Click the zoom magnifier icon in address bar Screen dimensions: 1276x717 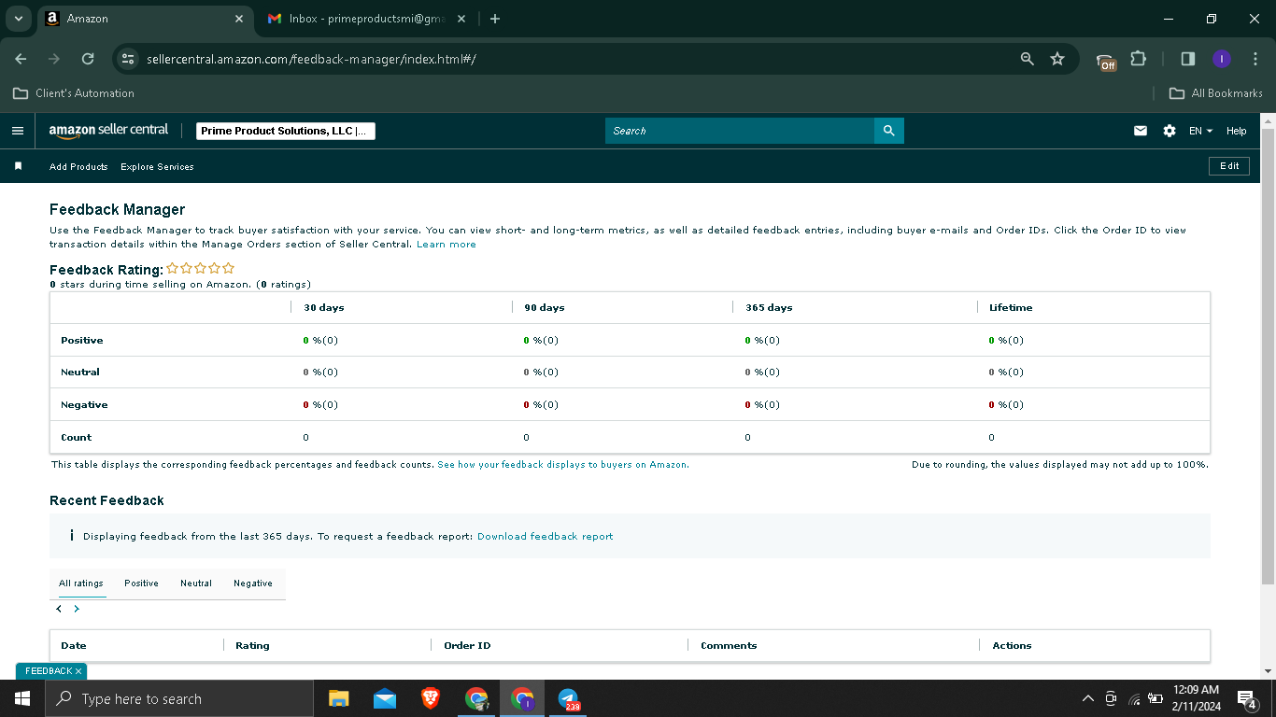(x=1028, y=59)
